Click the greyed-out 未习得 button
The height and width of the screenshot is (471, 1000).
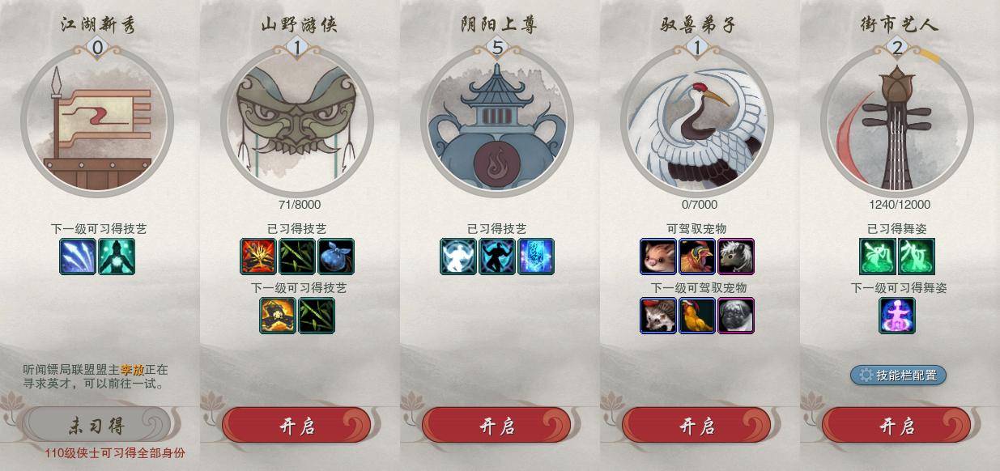(96, 426)
